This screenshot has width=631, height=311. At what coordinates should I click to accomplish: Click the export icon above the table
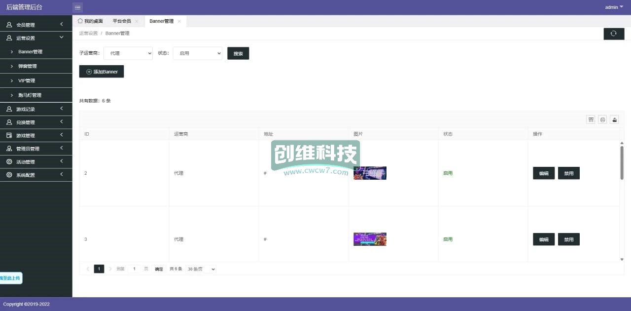tap(614, 119)
